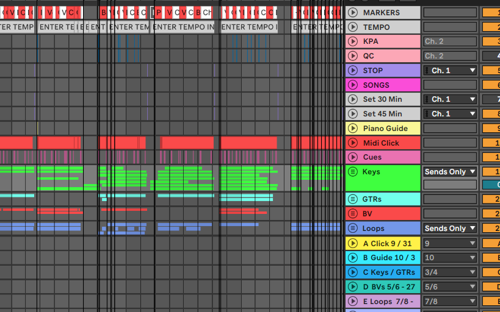The image size is (500, 312).
Task: Unfold the pink SONGS track
Action: coord(352,85)
